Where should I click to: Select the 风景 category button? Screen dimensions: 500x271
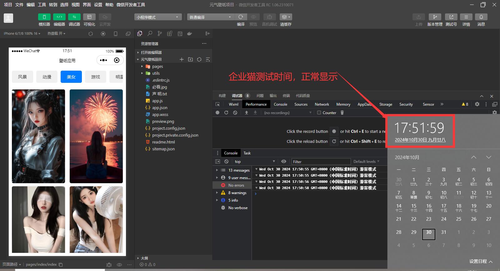[x=22, y=77]
